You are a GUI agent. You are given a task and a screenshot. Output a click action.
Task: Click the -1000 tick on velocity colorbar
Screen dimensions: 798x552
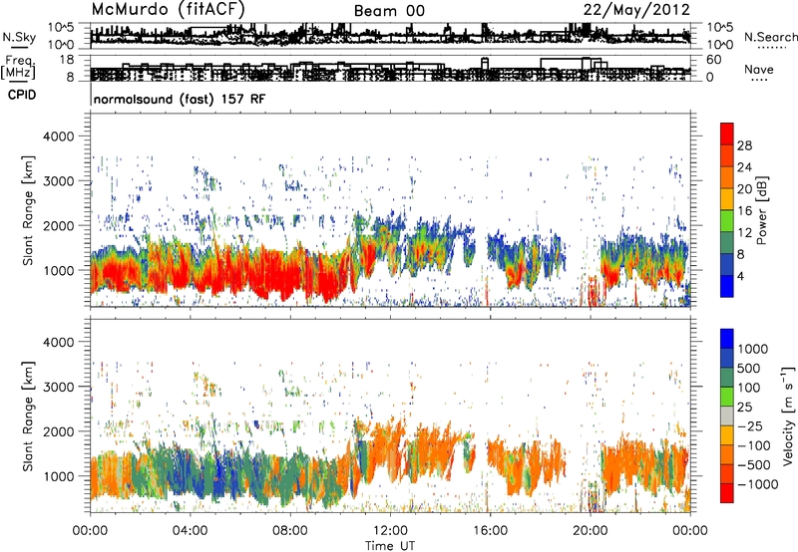[x=758, y=484]
